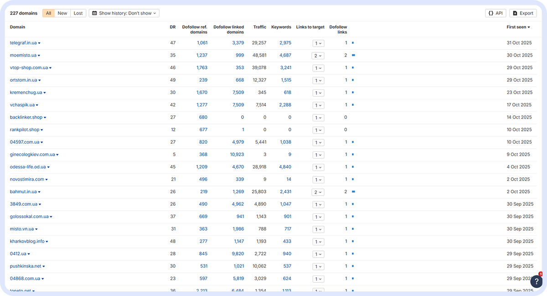Sort the table by the Traffic column

point(259,27)
